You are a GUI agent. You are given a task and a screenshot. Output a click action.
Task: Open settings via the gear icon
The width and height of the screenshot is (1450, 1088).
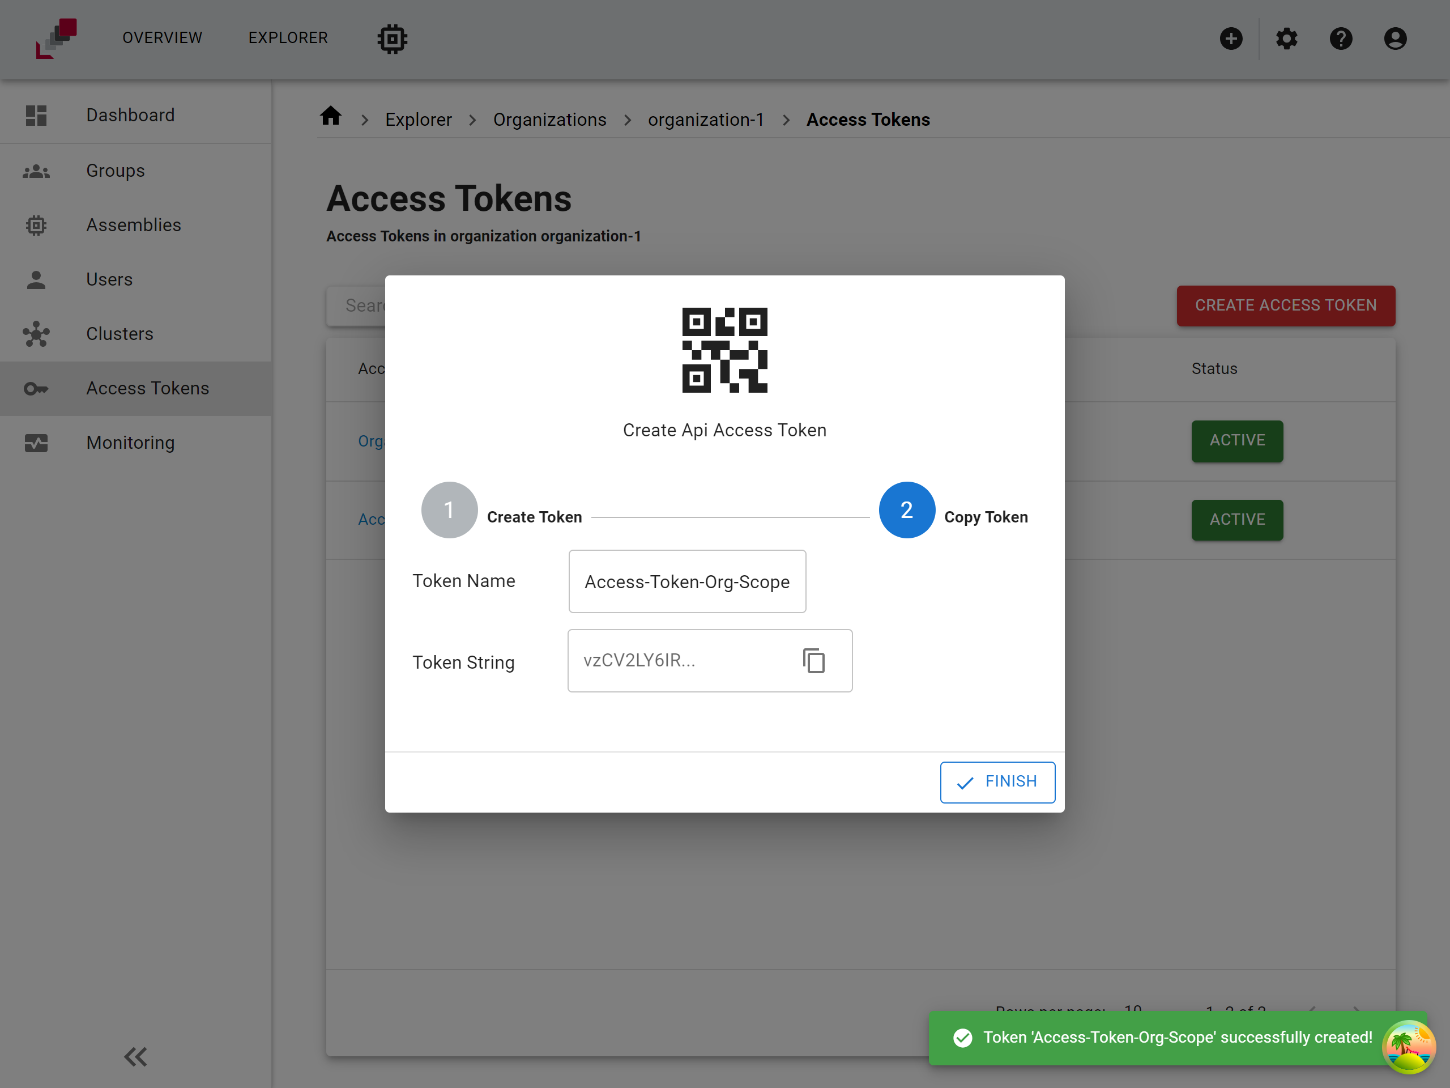click(x=1286, y=39)
